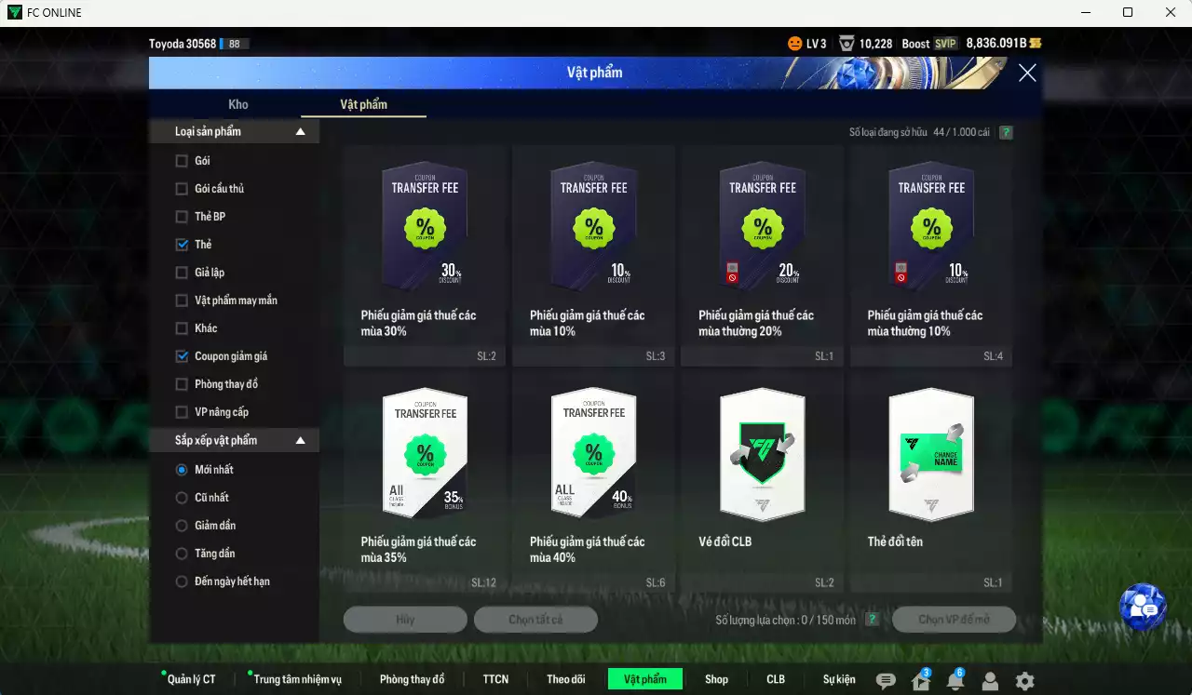Open the community ball icon above the taskbar
The height and width of the screenshot is (695, 1192).
(1144, 608)
